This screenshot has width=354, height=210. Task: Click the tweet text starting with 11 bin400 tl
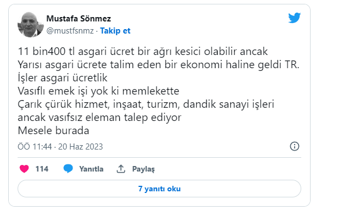[158, 91]
